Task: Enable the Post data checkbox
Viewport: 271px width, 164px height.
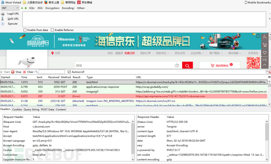Action: pyautogui.click(x=25, y=30)
